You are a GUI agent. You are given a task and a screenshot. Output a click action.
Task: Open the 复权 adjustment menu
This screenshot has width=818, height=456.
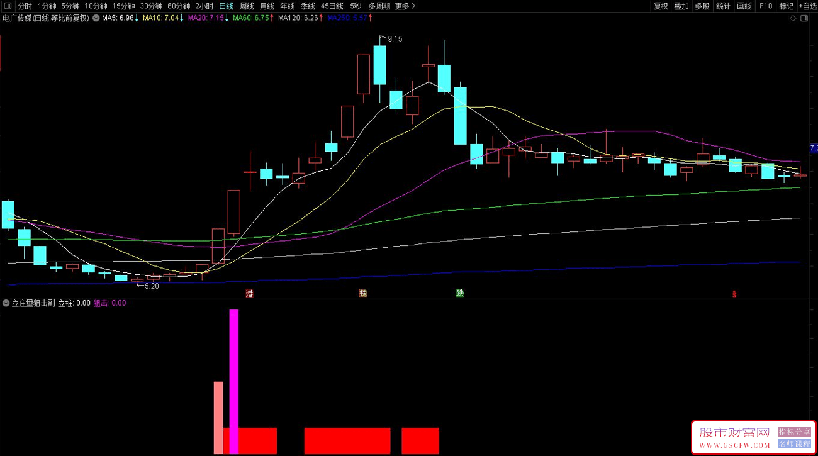coord(661,6)
